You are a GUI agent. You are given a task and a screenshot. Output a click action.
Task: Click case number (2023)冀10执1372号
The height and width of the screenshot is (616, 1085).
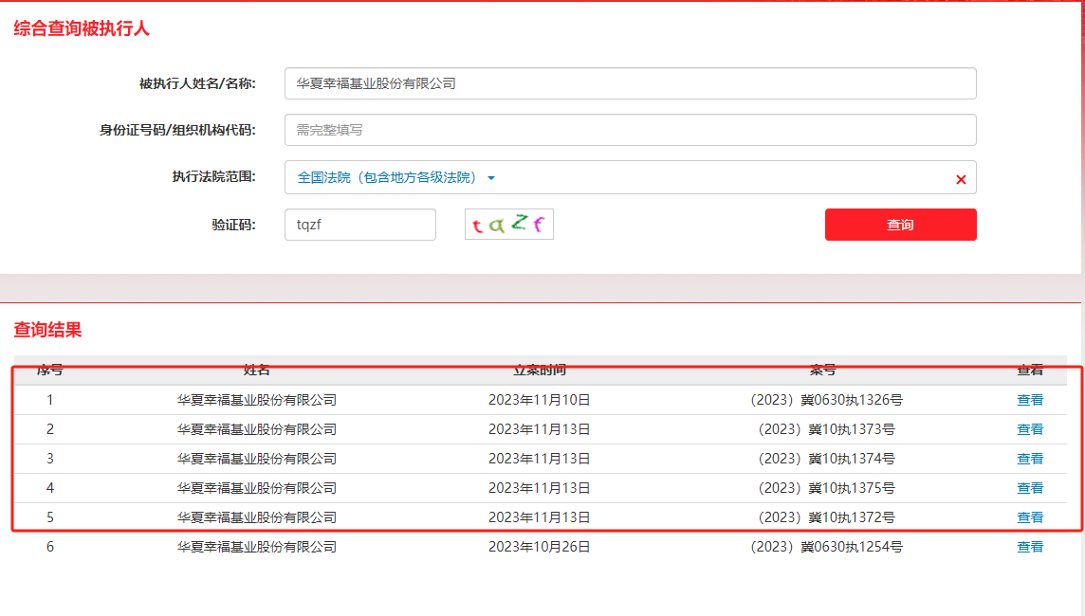coord(826,517)
